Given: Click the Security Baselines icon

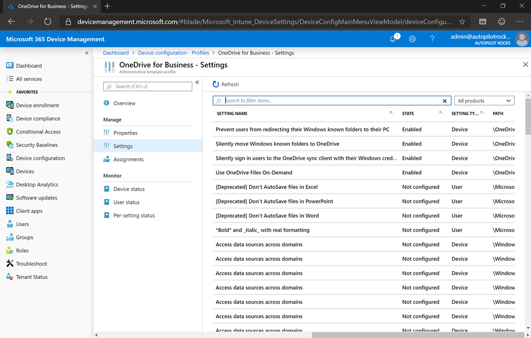Looking at the screenshot, I should [x=8, y=145].
